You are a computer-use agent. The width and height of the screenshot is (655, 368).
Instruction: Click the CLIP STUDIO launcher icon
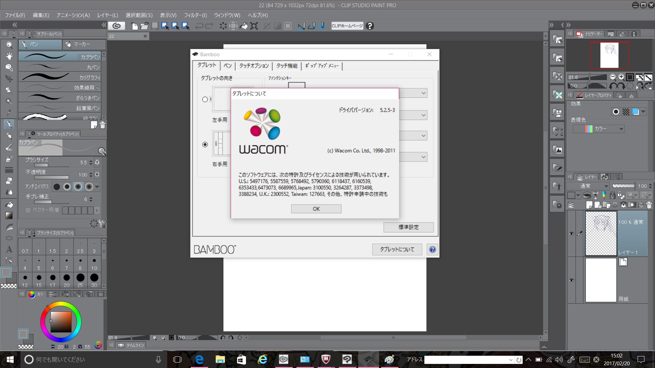coord(116,26)
